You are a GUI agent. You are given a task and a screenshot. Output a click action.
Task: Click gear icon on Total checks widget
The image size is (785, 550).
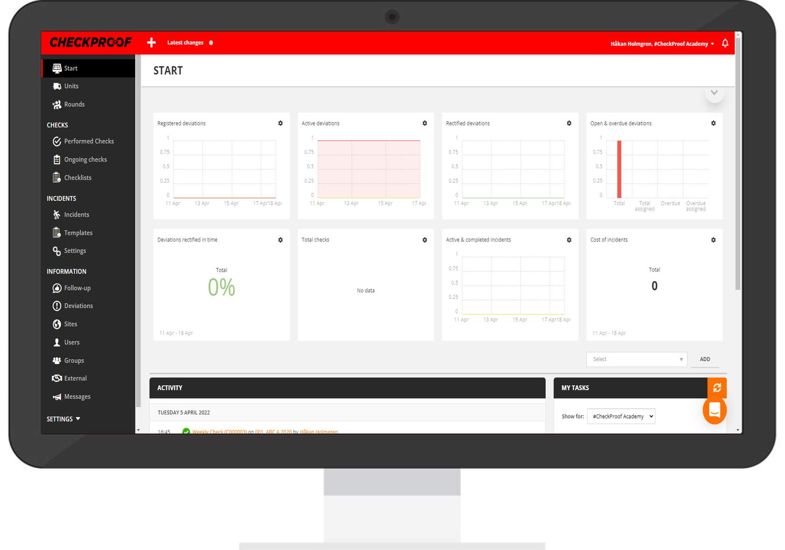[x=425, y=240]
